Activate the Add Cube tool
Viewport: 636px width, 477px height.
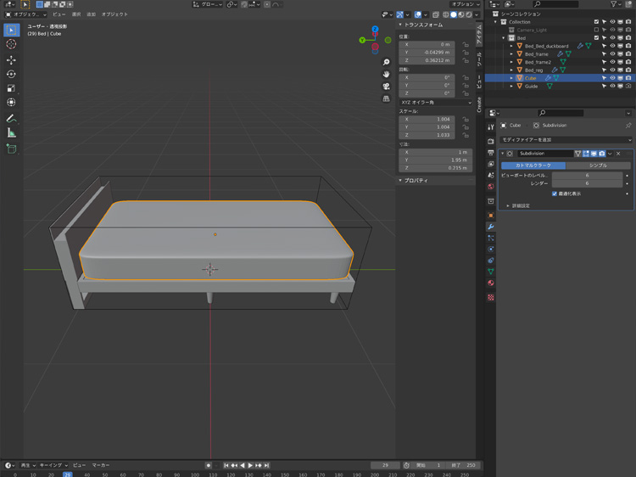[x=11, y=149]
